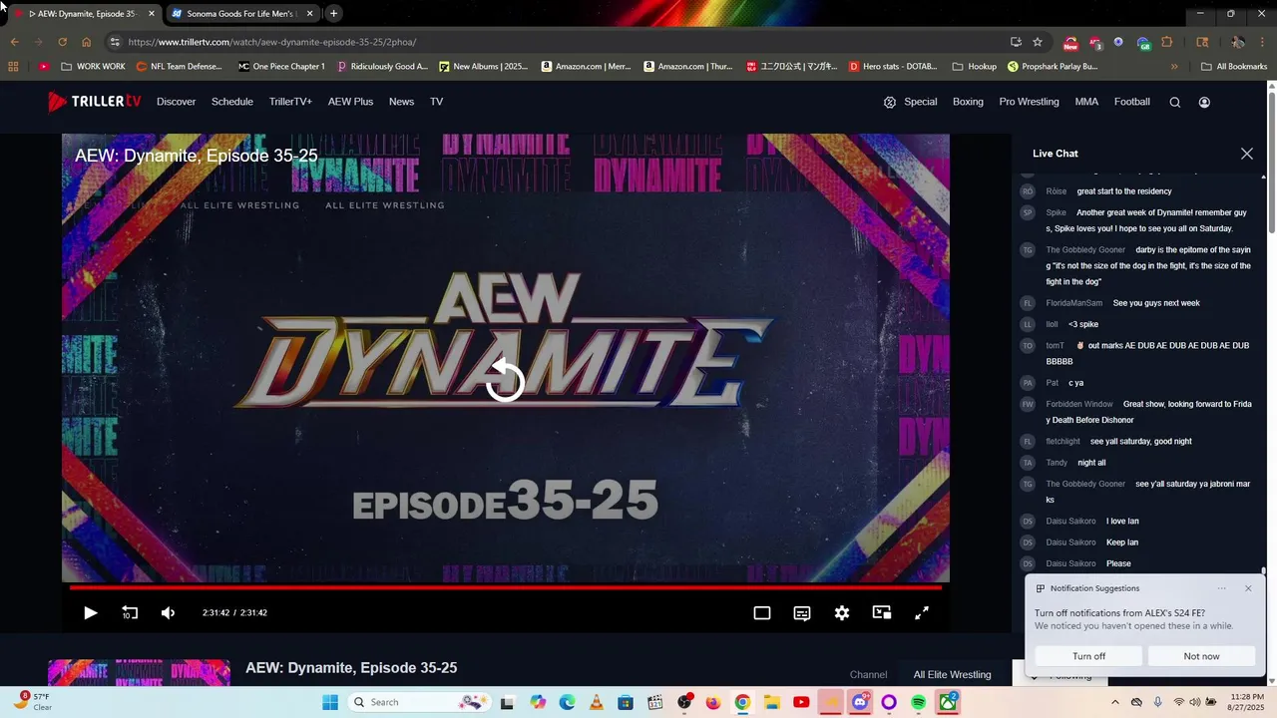Open the Discover menu
The width and height of the screenshot is (1277, 718).
[x=176, y=102]
